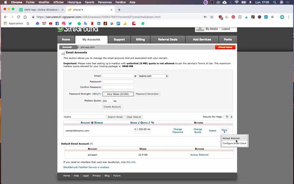This screenshot has width=294, height=184.
Task: Delete the contact@twaino.com account
Action: [213, 131]
